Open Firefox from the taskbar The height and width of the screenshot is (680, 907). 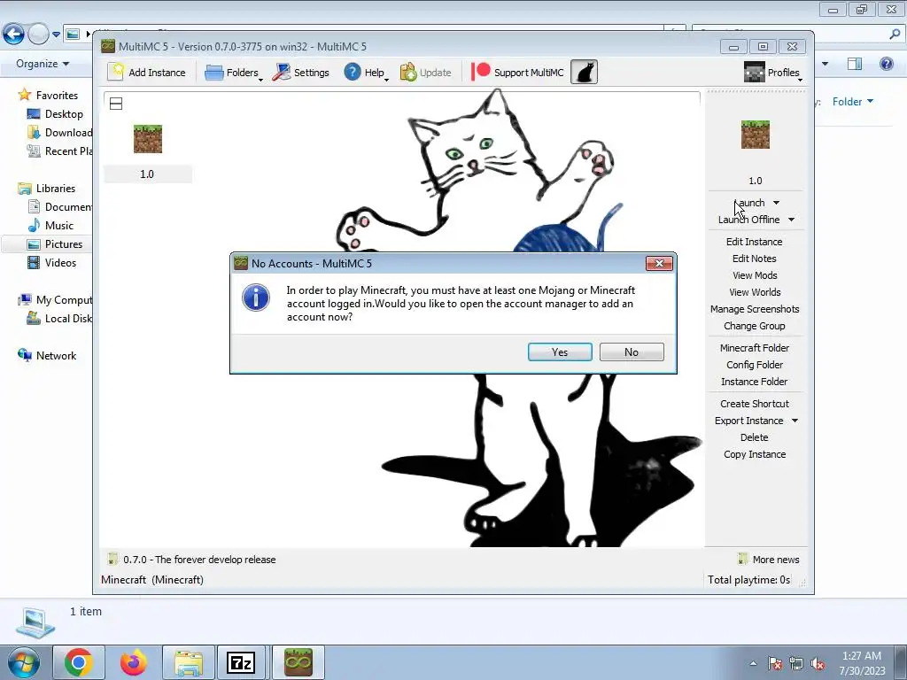click(134, 662)
